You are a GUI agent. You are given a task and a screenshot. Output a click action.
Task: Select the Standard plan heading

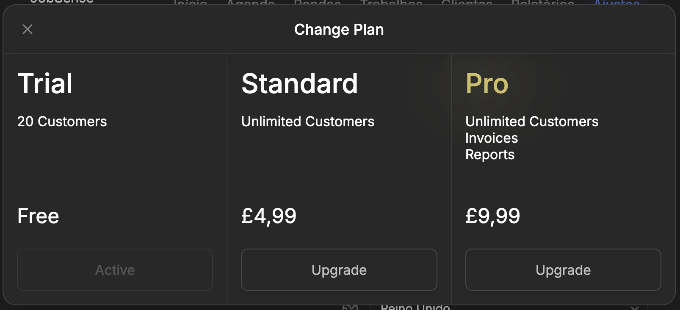(x=299, y=83)
